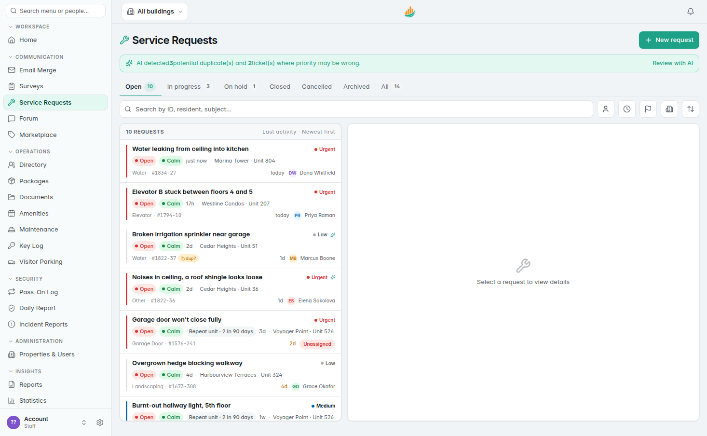The width and height of the screenshot is (707, 436).
Task: Open Elevator B stuck between floors request
Action: click(231, 204)
